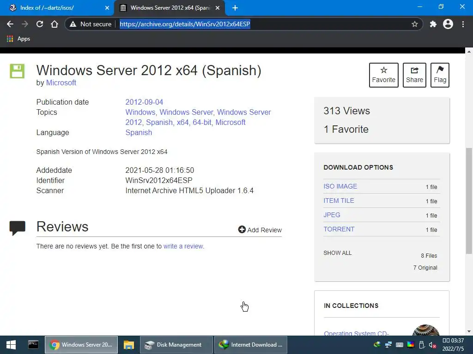Open the 64-bit topic link
The height and width of the screenshot is (354, 473).
[202, 123]
